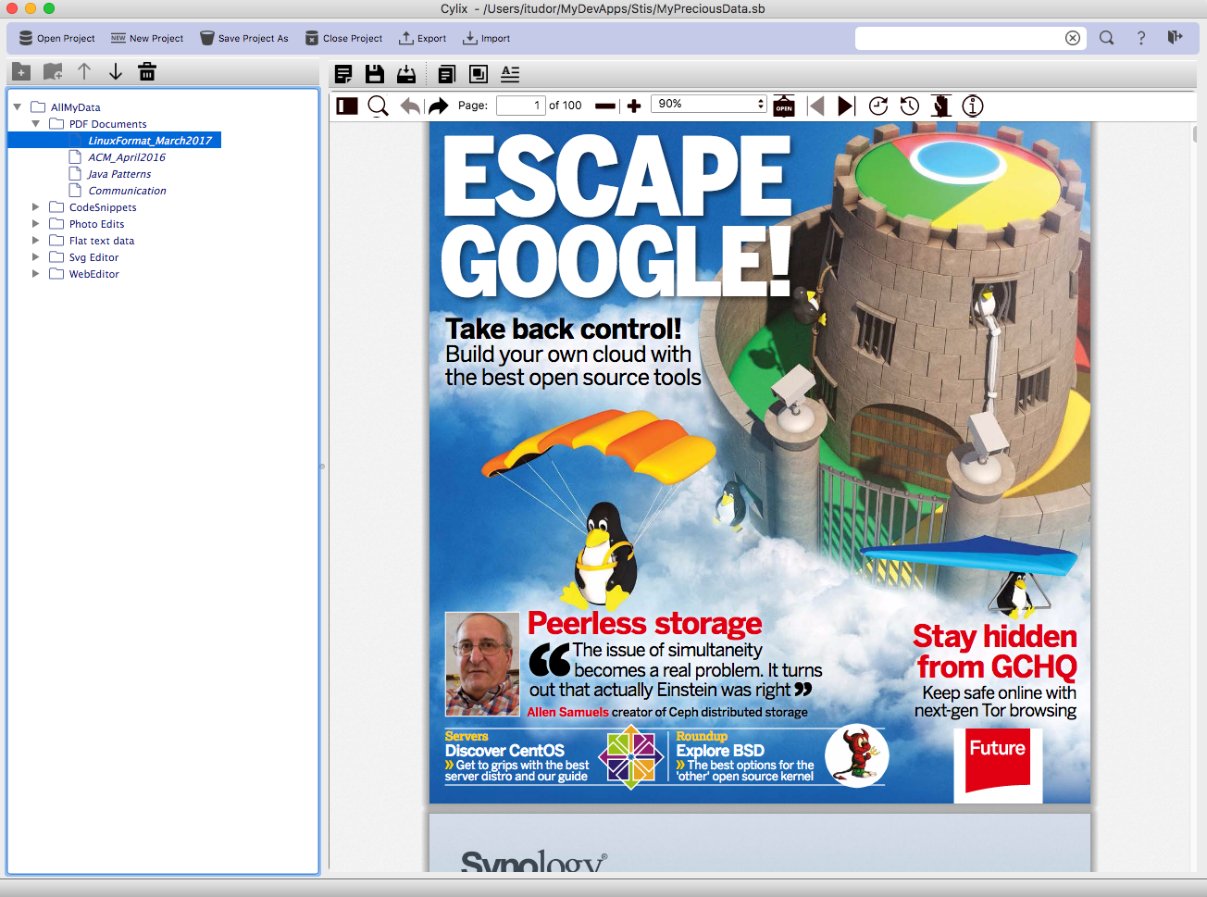Click the PDF cover page preview
1207x897 pixels.
point(760,463)
